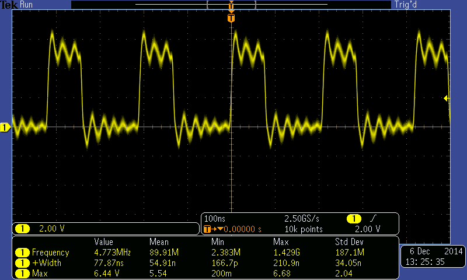Click the record view bar at top
This screenshot has height=280, width=467.
click(231, 5)
